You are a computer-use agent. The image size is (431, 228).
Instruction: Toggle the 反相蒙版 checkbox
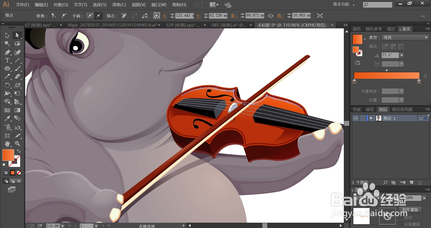pyautogui.click(x=401, y=224)
